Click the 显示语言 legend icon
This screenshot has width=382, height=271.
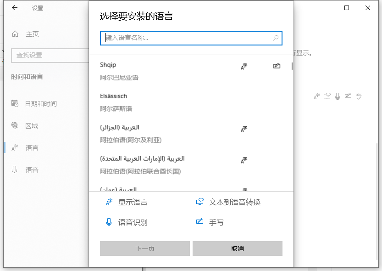point(109,202)
